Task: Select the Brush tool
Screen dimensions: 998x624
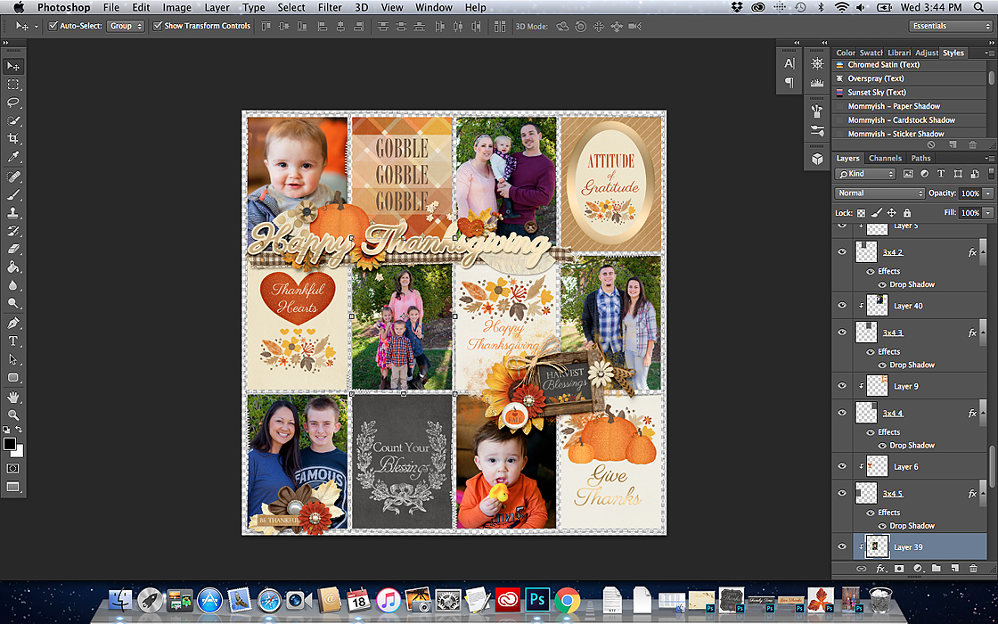Action: coord(12,195)
